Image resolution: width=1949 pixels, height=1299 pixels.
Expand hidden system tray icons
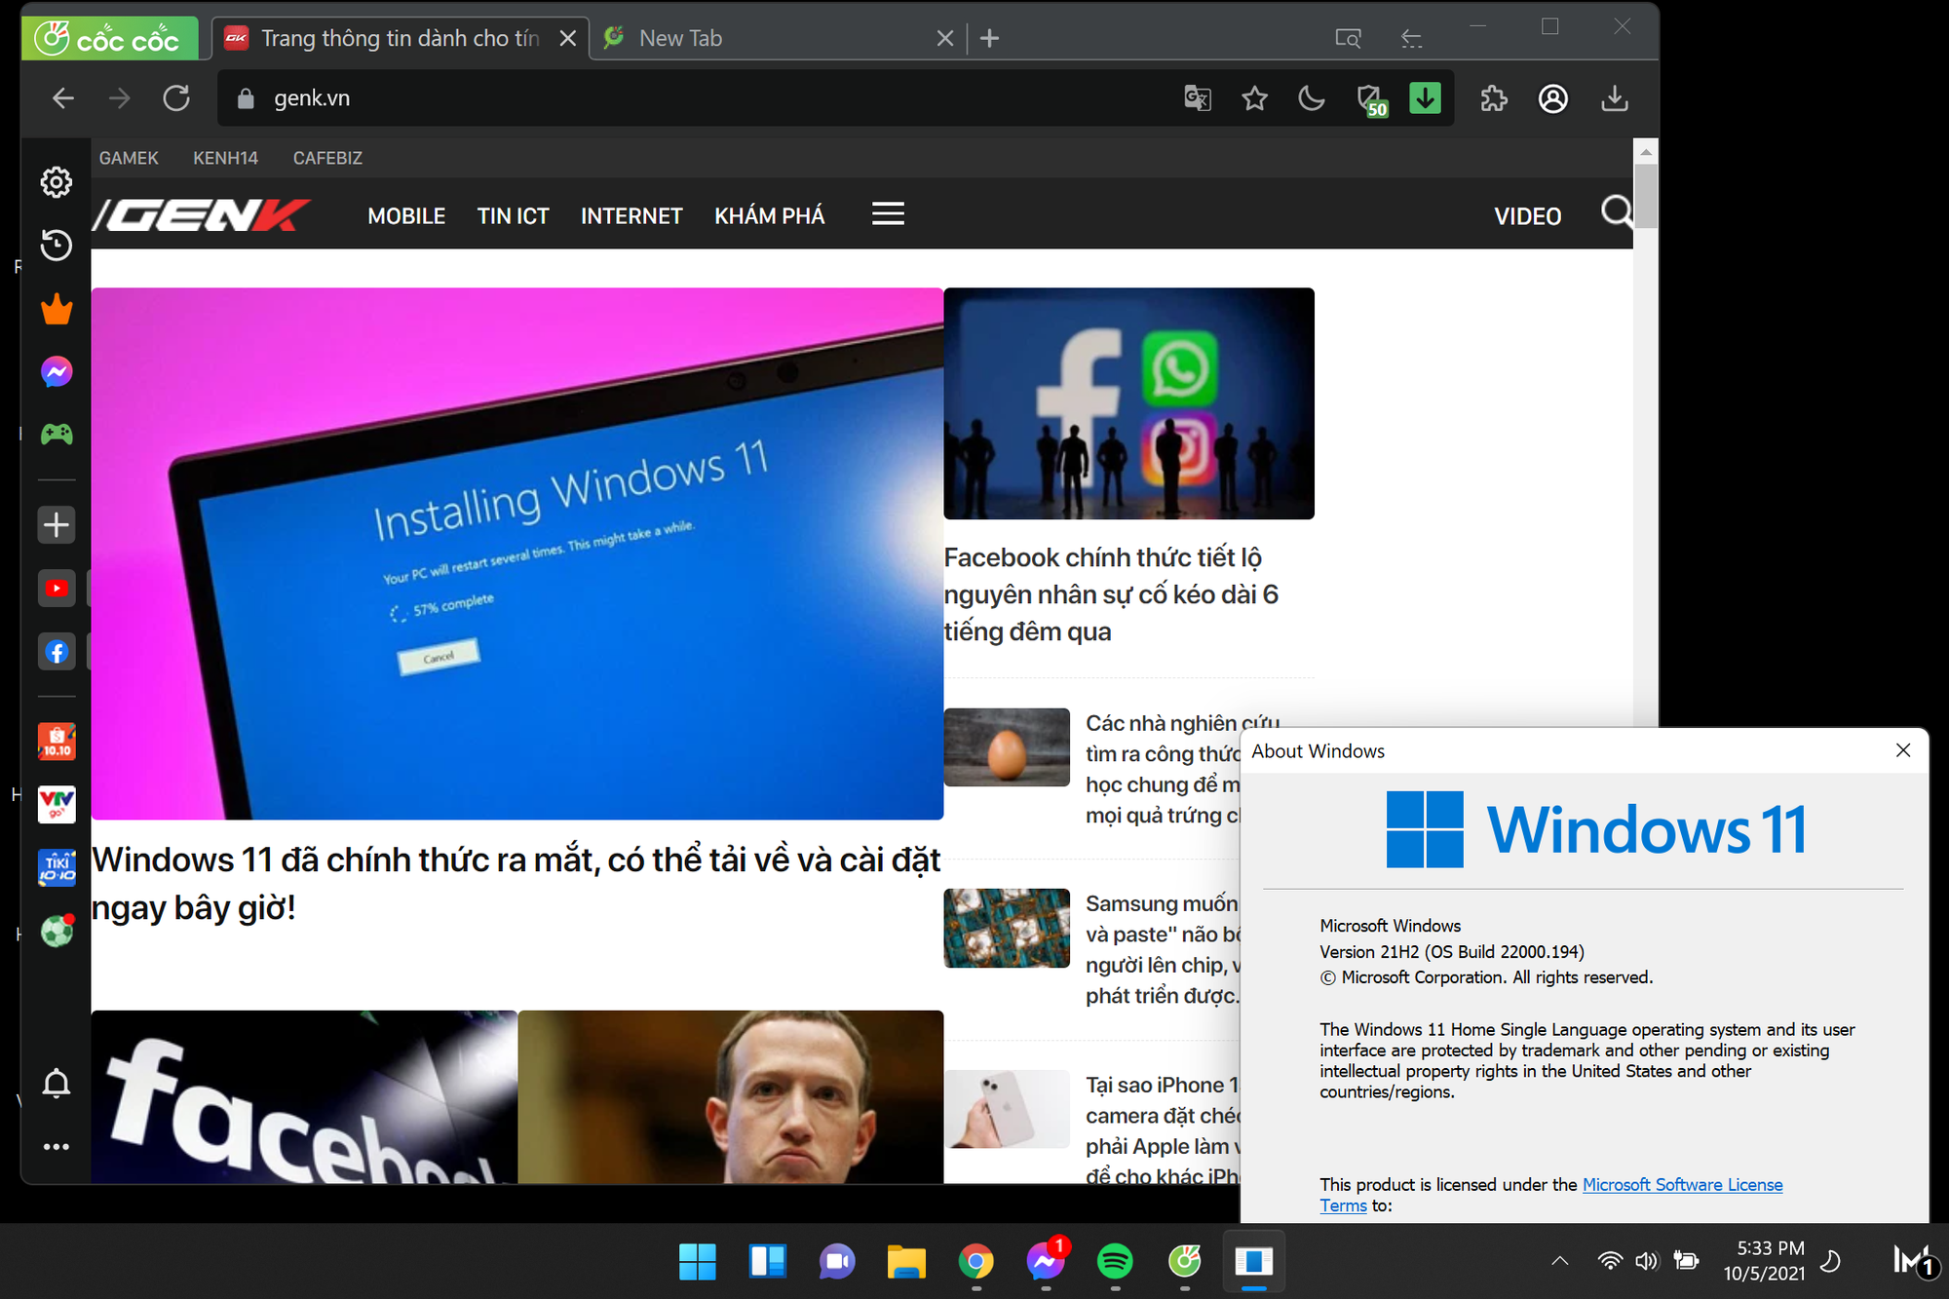pos(1562,1260)
